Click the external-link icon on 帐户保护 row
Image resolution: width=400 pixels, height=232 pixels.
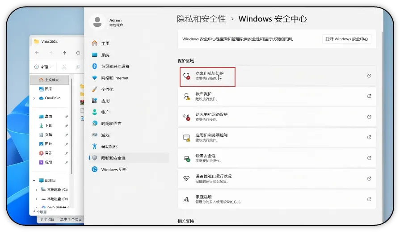pyautogui.click(x=369, y=96)
